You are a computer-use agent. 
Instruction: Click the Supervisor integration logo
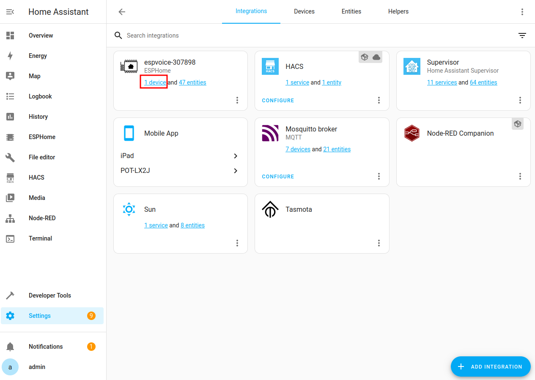point(412,66)
